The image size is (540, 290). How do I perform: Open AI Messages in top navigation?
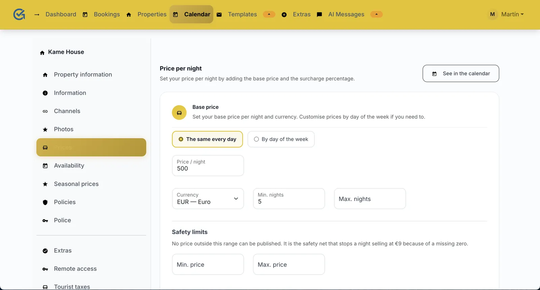[x=346, y=14]
